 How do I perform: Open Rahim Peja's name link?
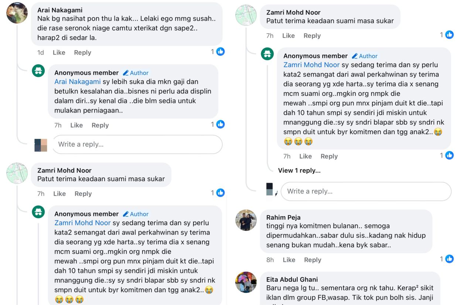coord(283,217)
